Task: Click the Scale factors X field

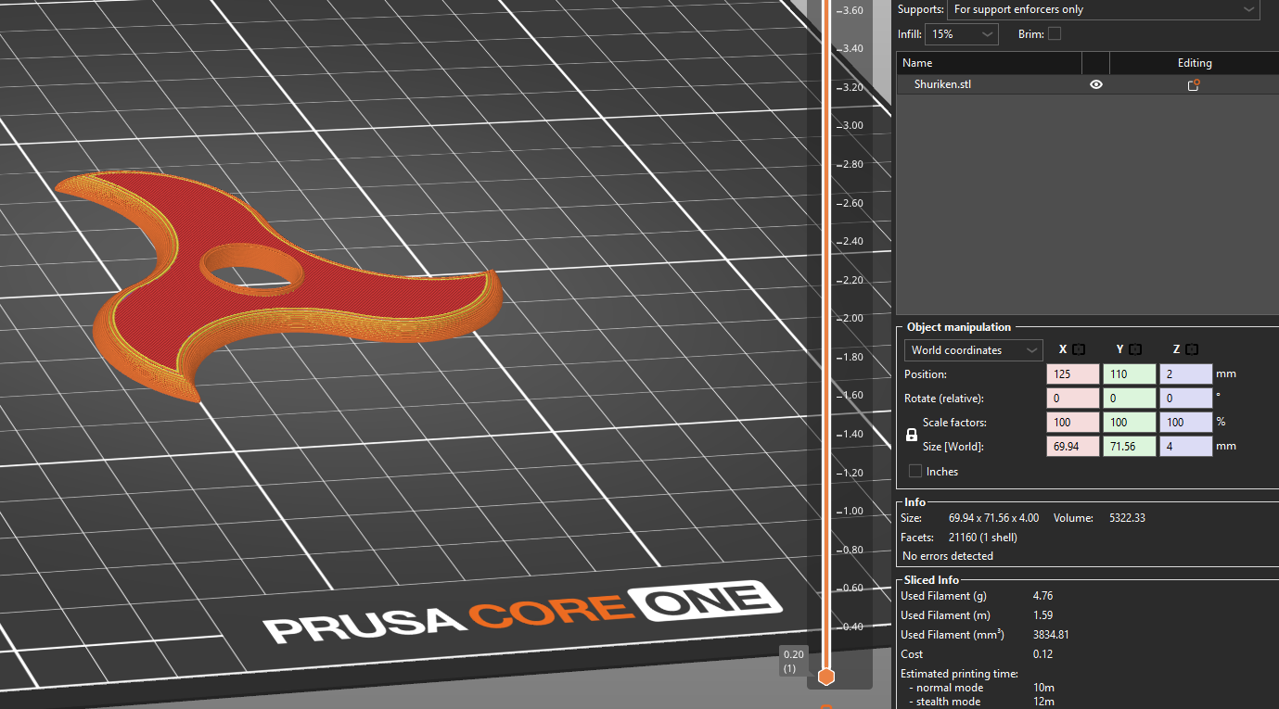Action: coord(1072,423)
